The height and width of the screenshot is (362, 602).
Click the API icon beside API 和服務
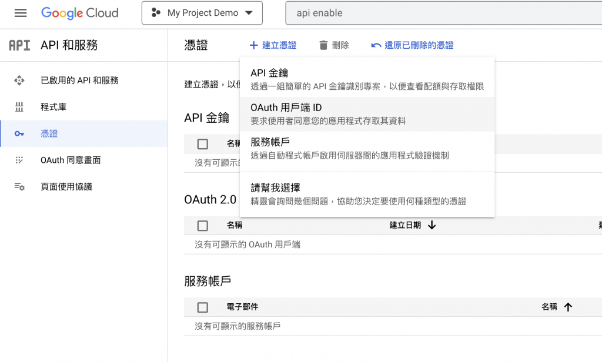[19, 45]
